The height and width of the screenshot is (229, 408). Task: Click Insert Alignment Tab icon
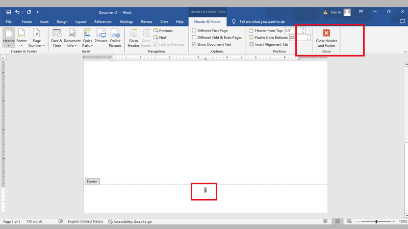click(252, 44)
